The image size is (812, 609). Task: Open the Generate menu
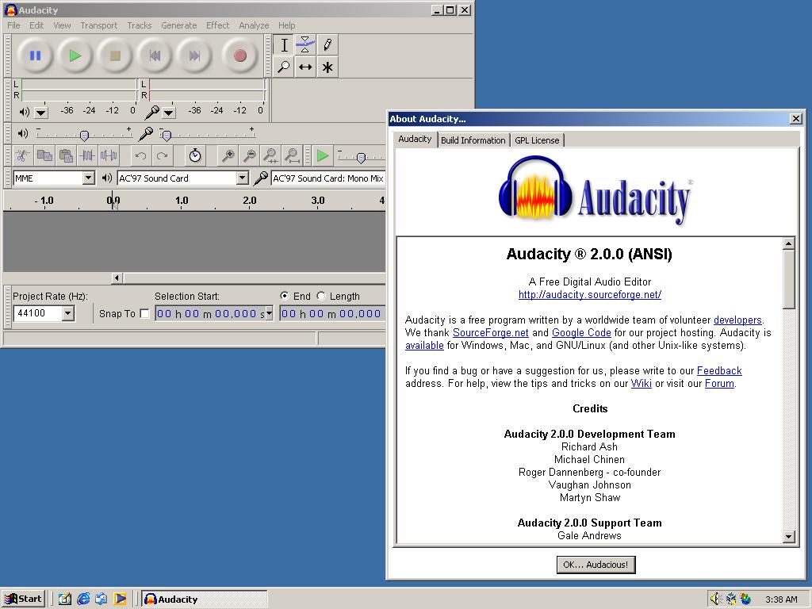tap(178, 25)
